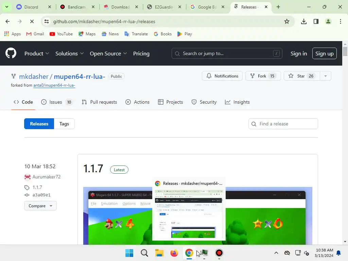Open the Insights tab
348x261 pixels.
coord(237,102)
